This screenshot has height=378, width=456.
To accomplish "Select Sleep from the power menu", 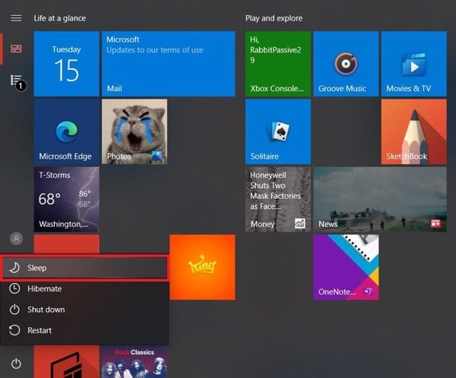I will coord(84,268).
